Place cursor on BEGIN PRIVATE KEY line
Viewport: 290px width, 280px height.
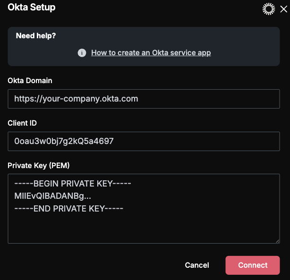[x=73, y=184]
